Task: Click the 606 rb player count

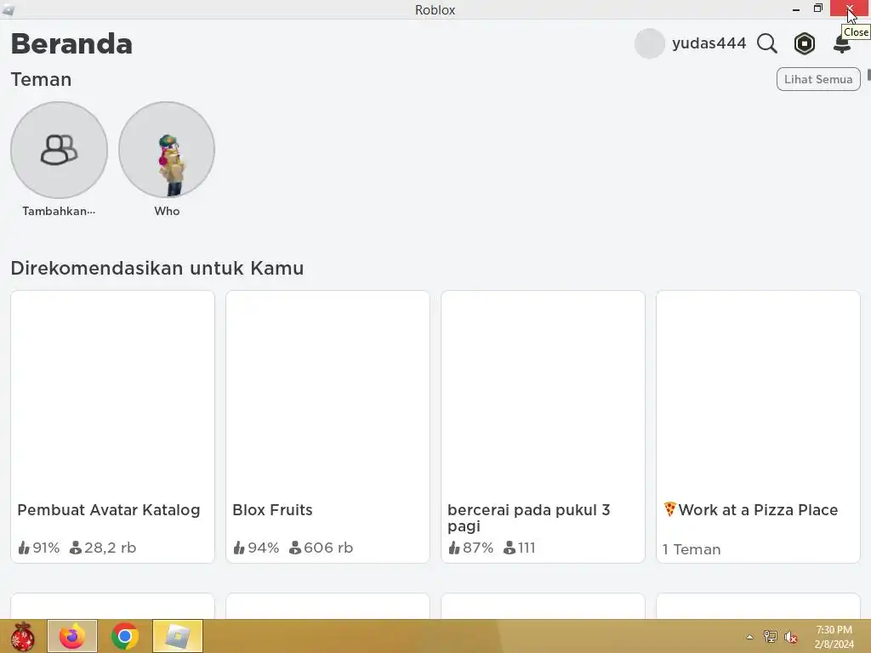Action: (321, 548)
